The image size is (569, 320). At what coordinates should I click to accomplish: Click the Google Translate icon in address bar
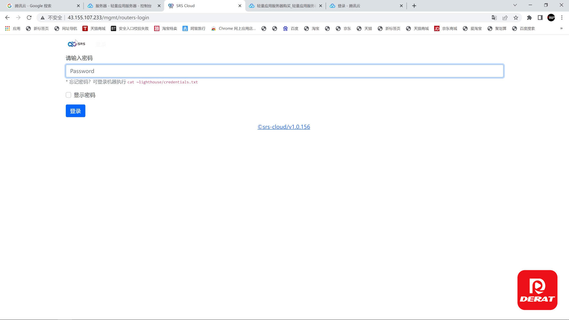pyautogui.click(x=494, y=17)
